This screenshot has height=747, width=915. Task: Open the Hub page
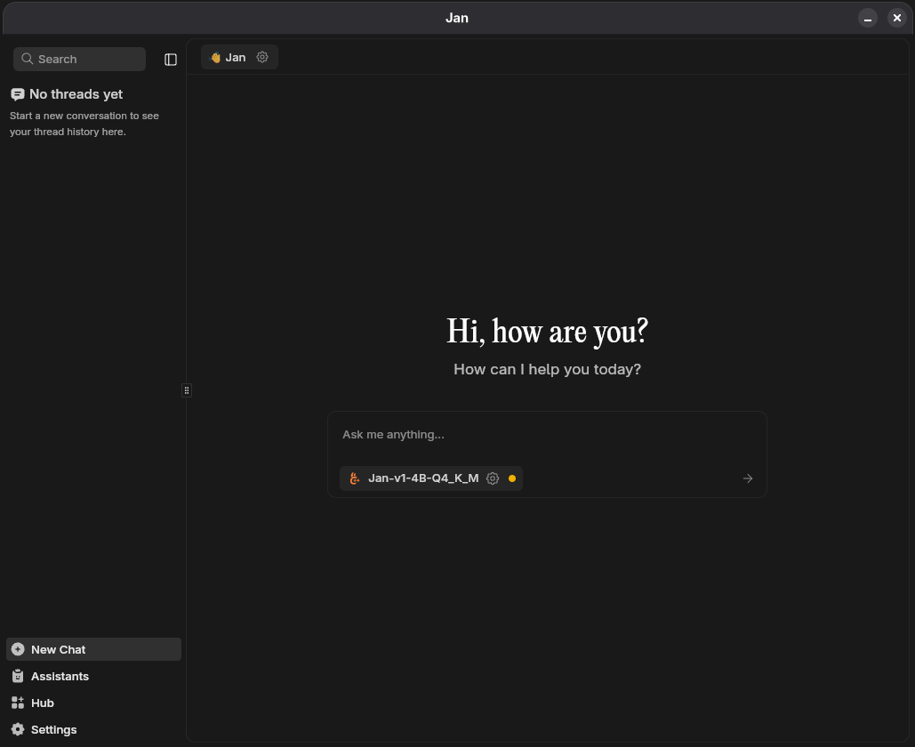click(x=43, y=703)
